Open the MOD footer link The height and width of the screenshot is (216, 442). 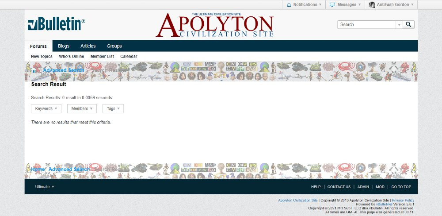point(380,187)
